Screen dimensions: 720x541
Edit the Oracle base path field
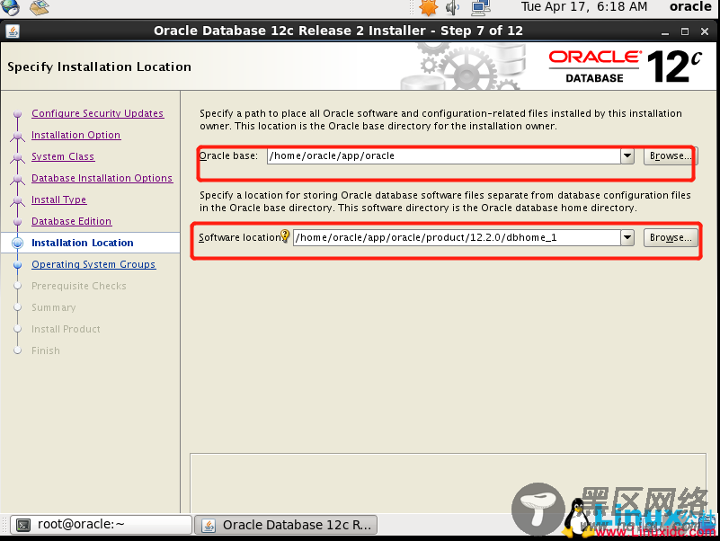443,156
